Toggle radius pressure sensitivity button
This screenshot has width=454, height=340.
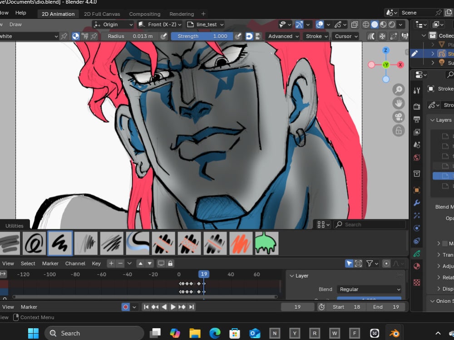coord(163,36)
